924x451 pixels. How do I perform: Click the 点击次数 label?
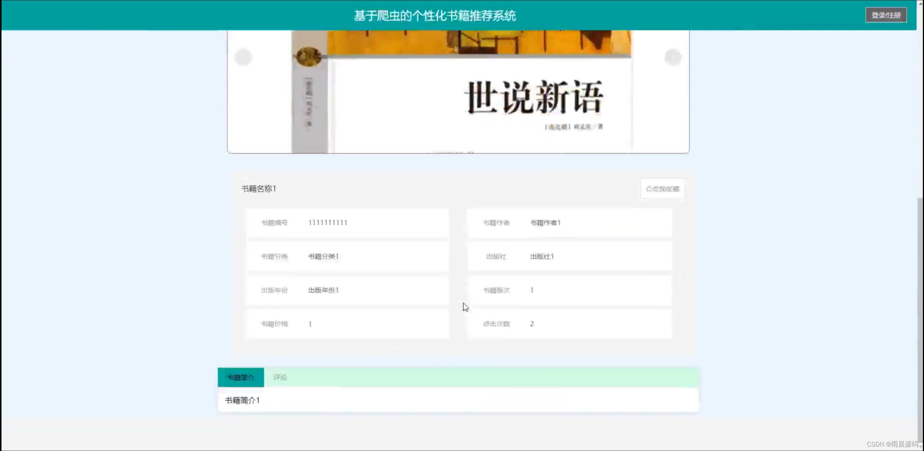tap(496, 324)
